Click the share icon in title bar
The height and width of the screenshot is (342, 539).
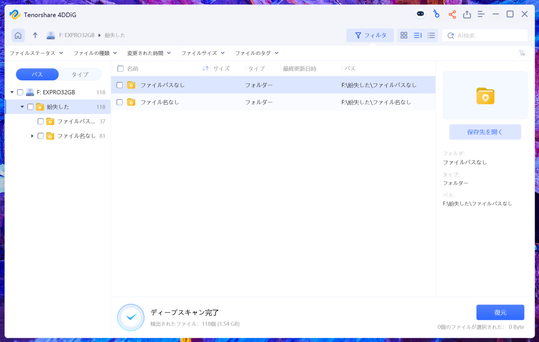(452, 15)
